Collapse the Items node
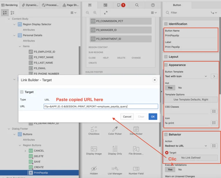The image size is (221, 178). [20, 46]
